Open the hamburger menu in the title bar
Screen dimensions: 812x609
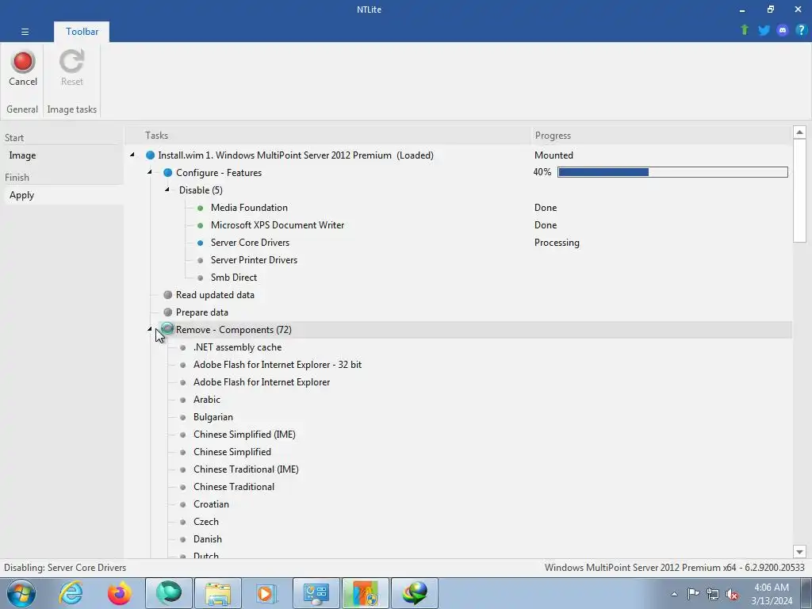pyautogui.click(x=25, y=32)
